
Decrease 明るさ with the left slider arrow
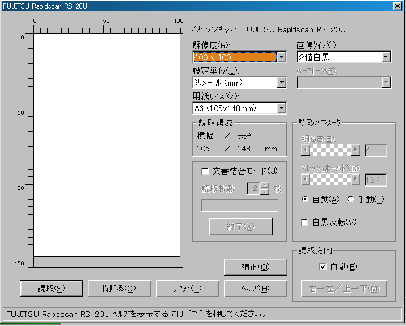pos(306,150)
